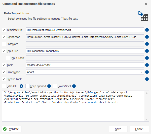
Task: Click the Data Import table icon in header
Action: pyautogui.click(x=143, y=16)
